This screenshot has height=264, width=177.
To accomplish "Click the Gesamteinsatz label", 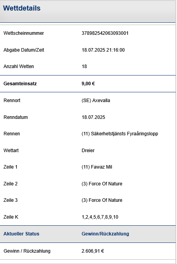I will coord(20,84).
